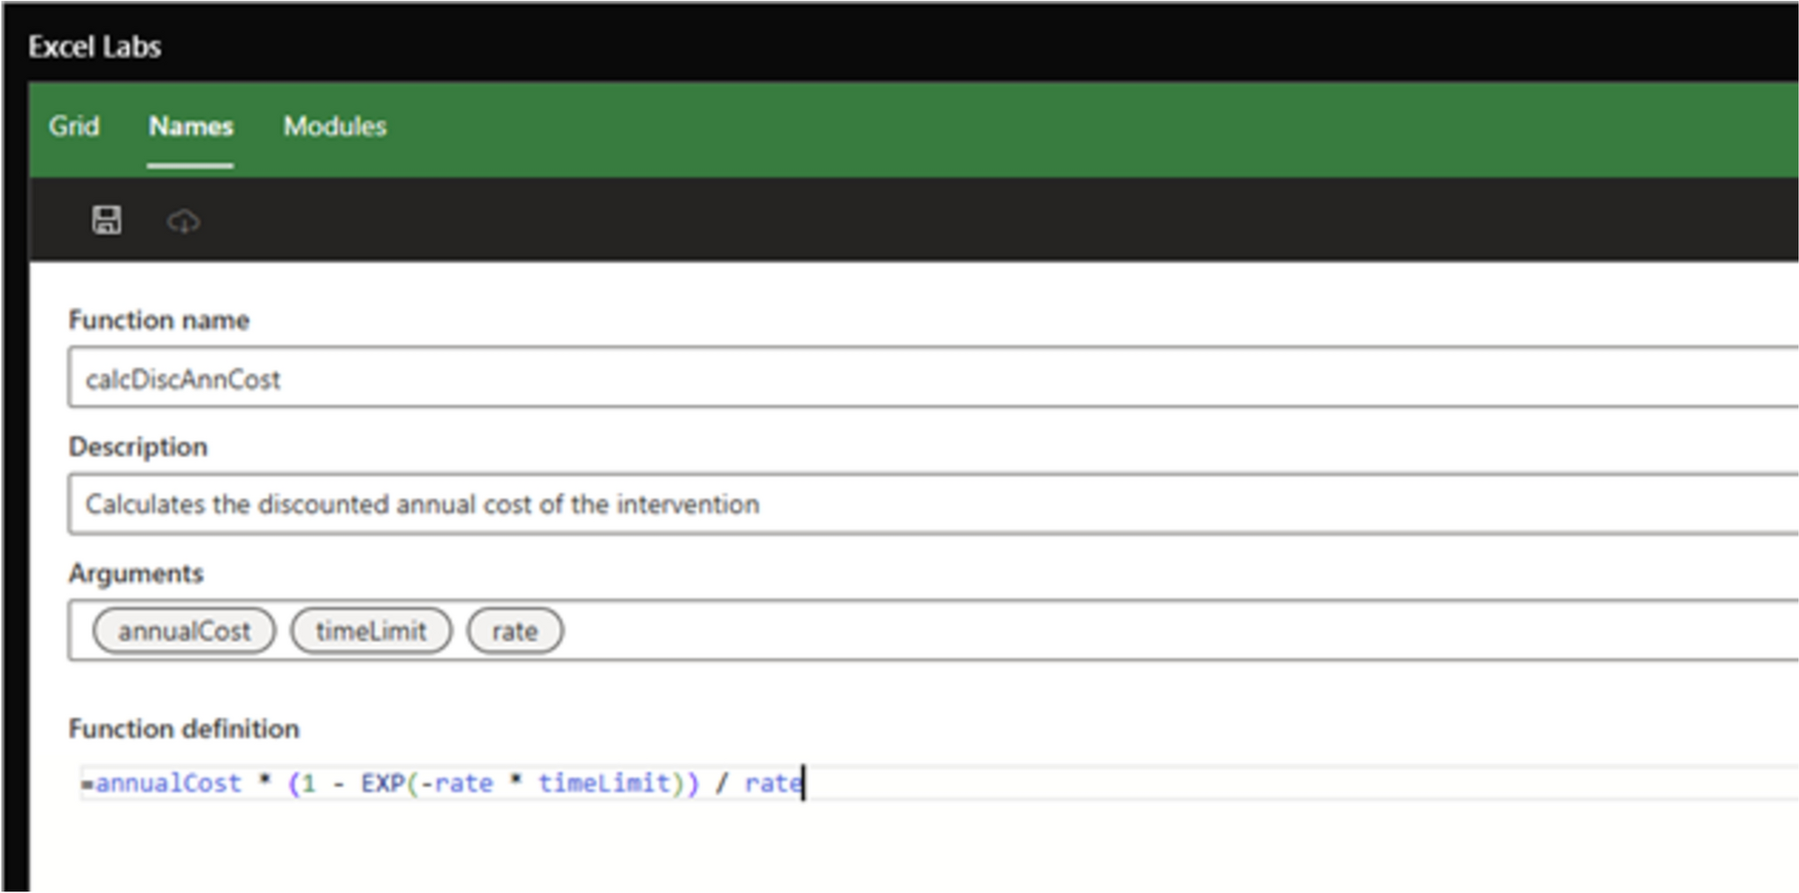Select the timeLimit argument chip
This screenshot has width=1799, height=893.
point(371,630)
